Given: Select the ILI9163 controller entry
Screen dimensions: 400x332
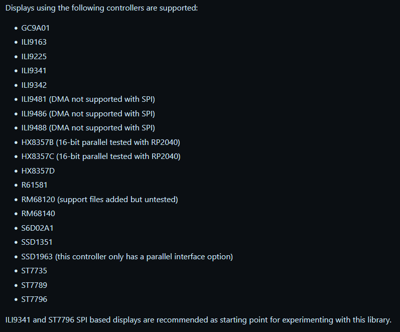Looking at the screenshot, I should click(34, 42).
